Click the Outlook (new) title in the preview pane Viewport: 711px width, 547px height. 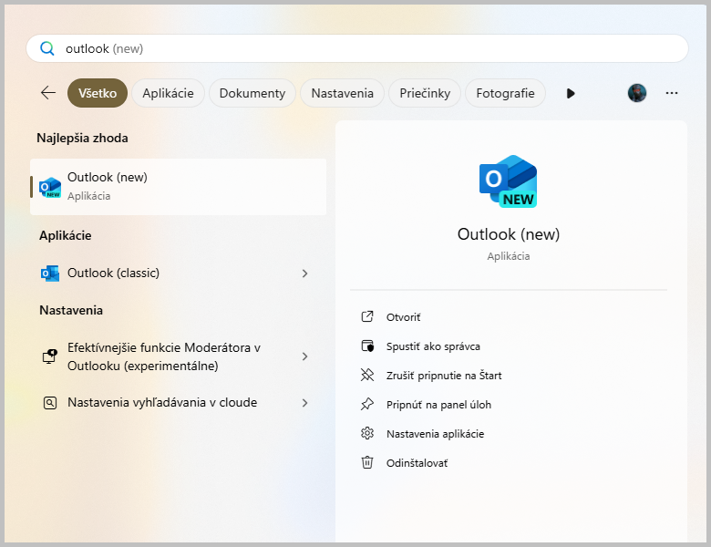coord(509,234)
